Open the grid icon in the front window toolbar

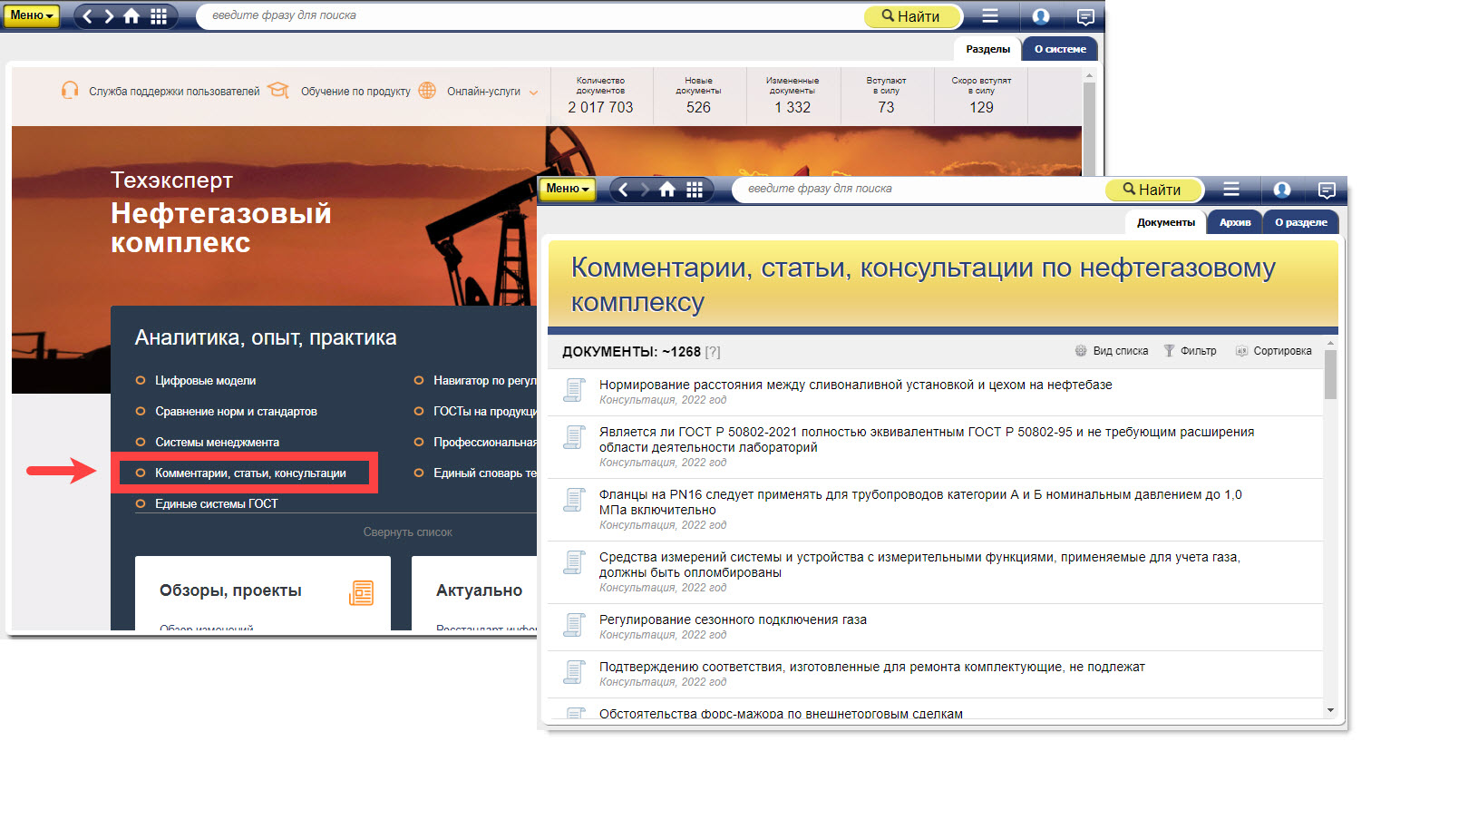[x=695, y=190]
